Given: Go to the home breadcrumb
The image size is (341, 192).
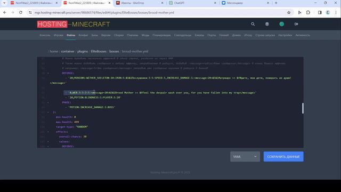Looking at the screenshot, I should click(x=54, y=51).
